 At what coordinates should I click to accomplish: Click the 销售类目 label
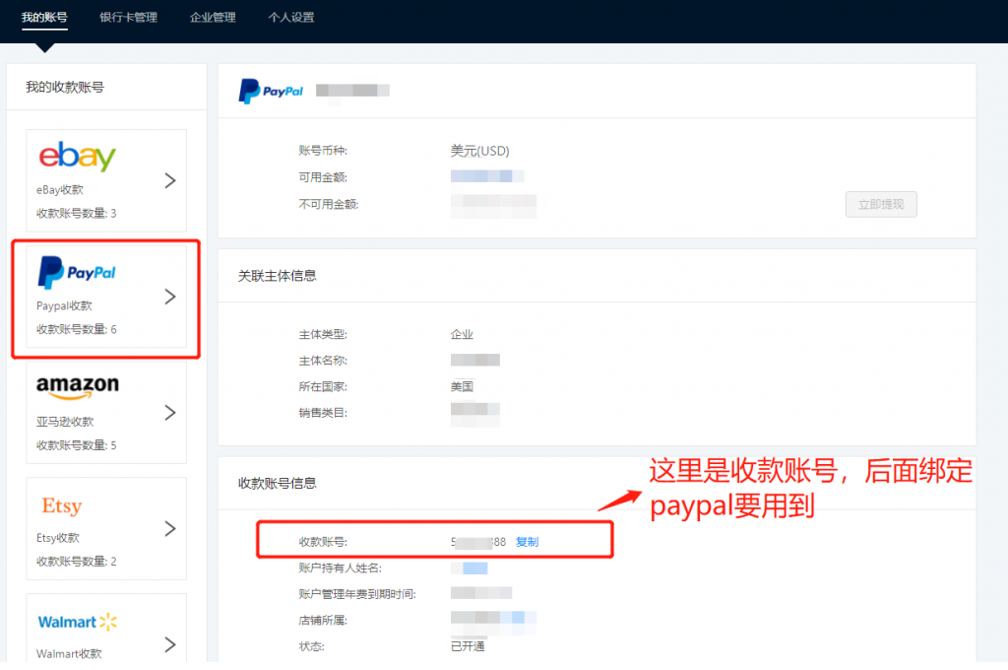click(x=323, y=413)
